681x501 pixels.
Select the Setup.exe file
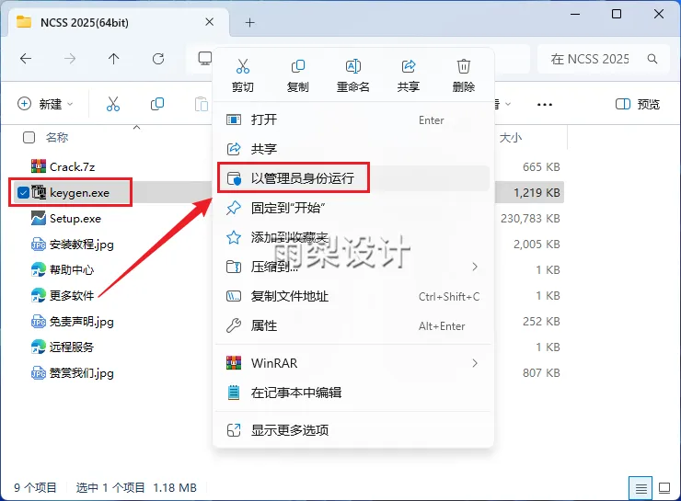click(75, 218)
